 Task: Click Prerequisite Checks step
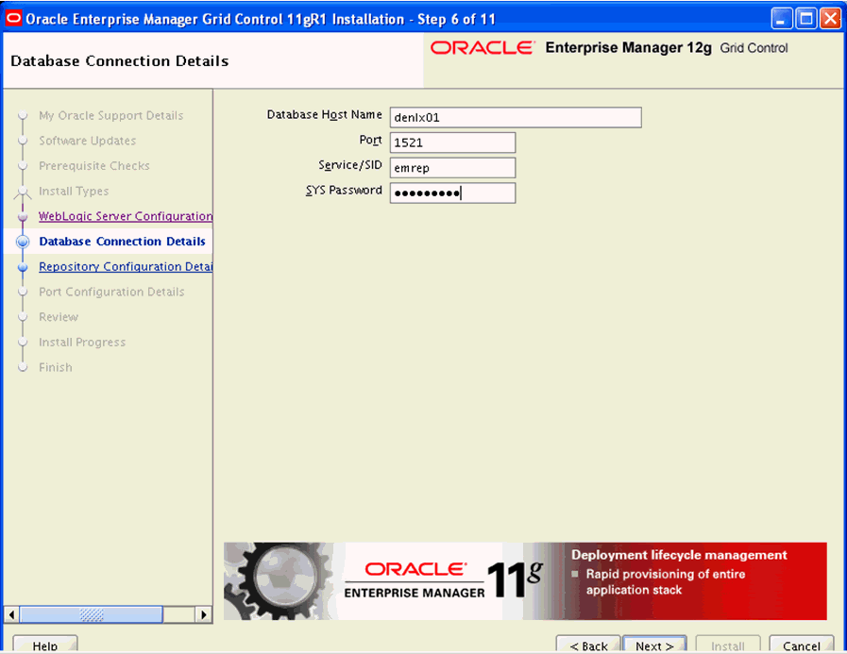tap(94, 166)
